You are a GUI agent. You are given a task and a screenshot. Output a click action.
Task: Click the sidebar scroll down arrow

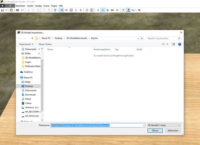(42, 120)
